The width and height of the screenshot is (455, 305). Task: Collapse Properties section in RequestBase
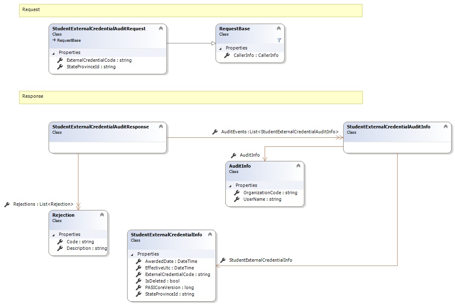(x=219, y=48)
